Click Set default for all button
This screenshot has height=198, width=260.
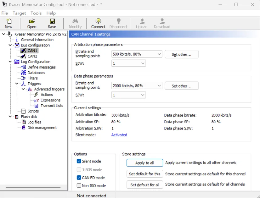[144, 185]
